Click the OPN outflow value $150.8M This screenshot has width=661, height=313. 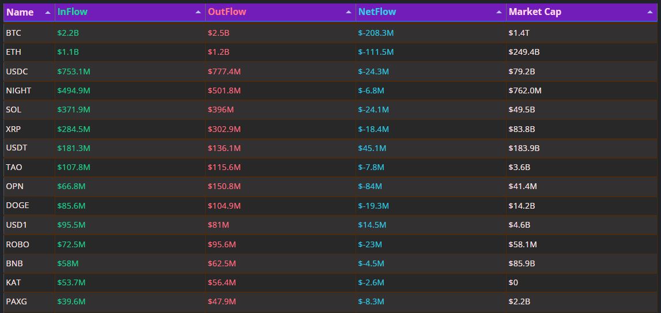(x=224, y=186)
